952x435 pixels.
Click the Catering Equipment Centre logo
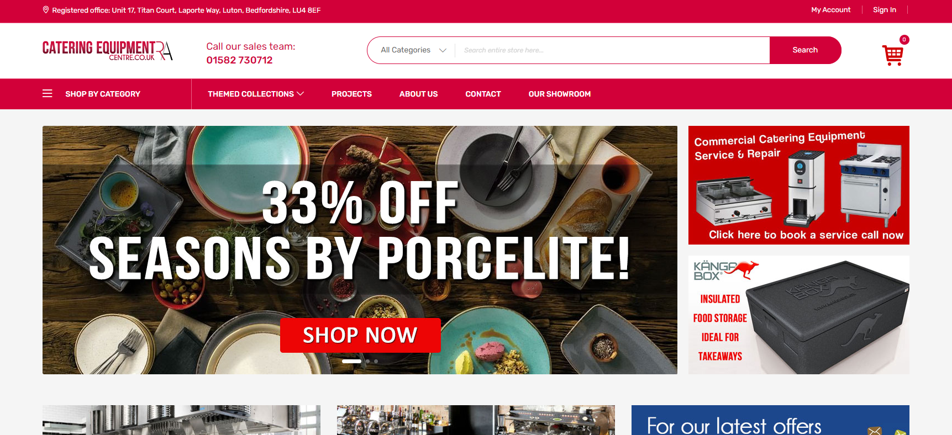108,50
